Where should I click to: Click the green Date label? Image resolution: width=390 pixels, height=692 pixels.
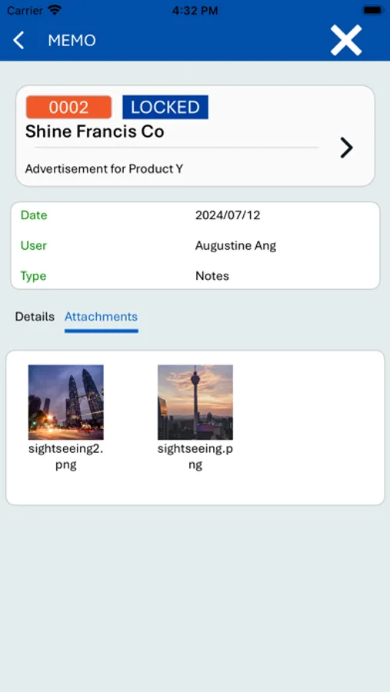click(x=34, y=215)
